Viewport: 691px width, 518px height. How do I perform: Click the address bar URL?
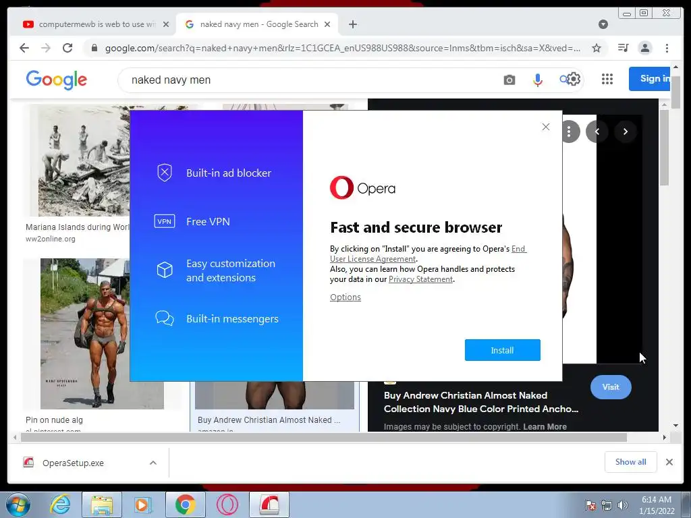pyautogui.click(x=342, y=48)
